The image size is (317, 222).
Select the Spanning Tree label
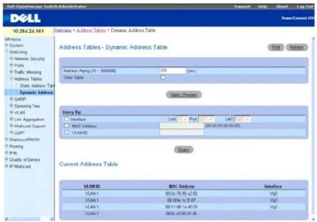(27, 106)
